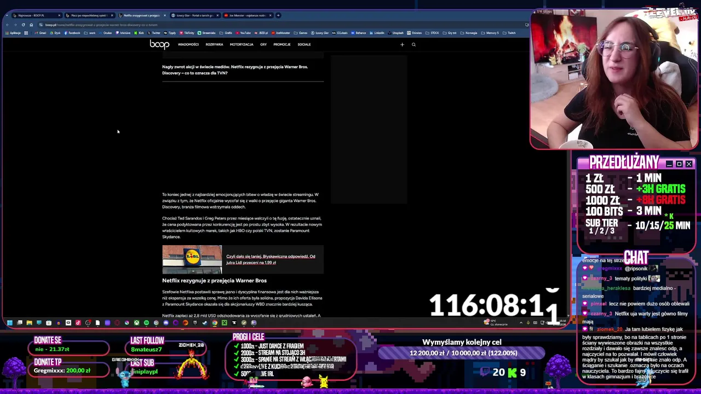
Task: Open Steam from the taskbar
Action: click(x=205, y=323)
